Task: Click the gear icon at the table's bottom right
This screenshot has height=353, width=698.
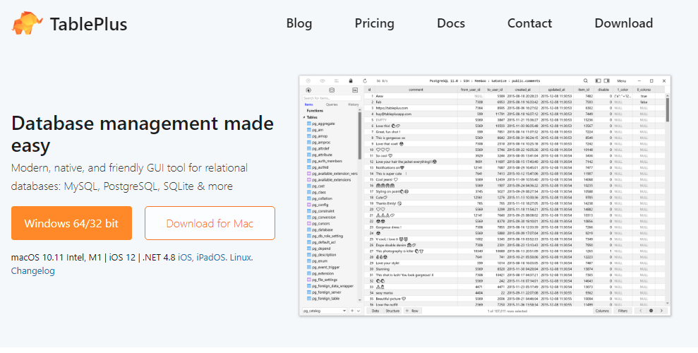Action: [x=651, y=311]
